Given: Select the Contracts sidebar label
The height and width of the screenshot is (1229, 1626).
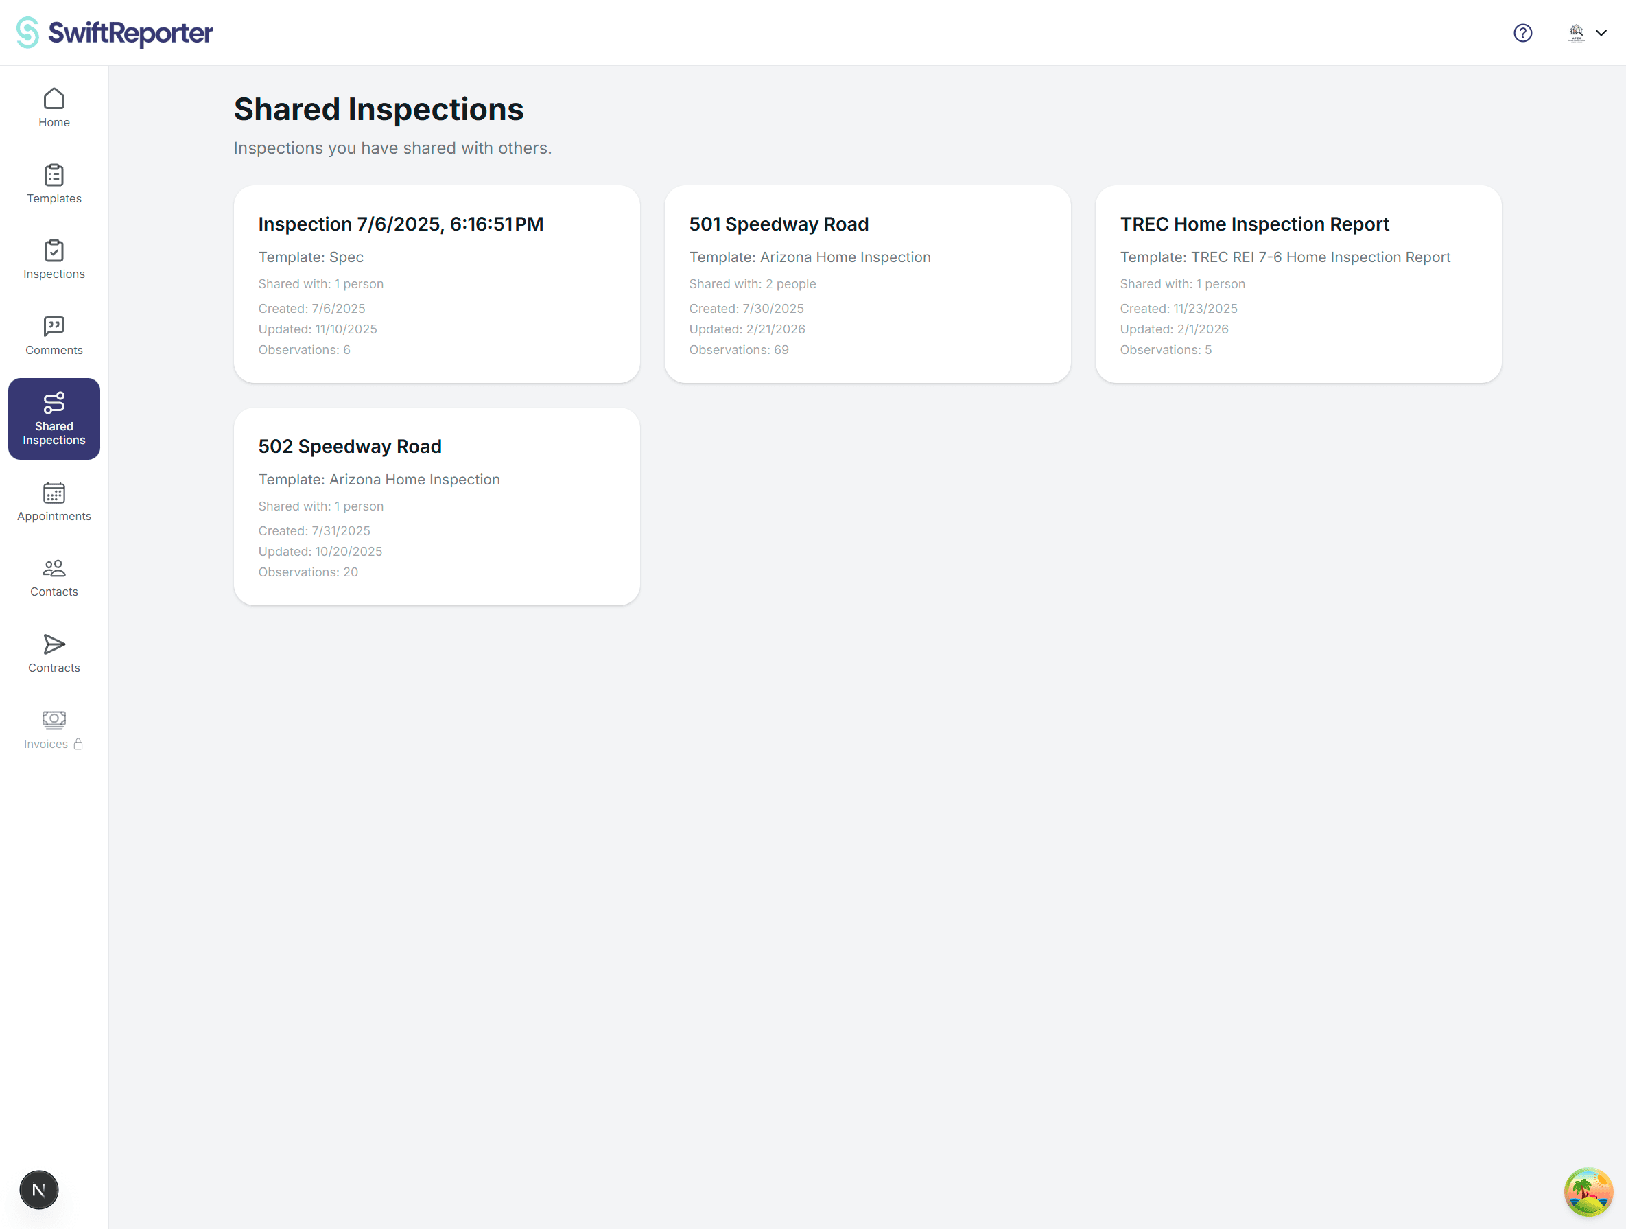Looking at the screenshot, I should point(54,668).
